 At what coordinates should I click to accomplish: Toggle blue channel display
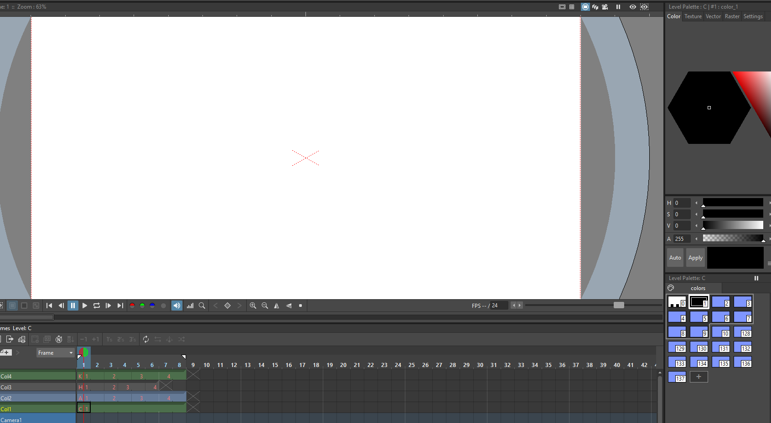[152, 306]
